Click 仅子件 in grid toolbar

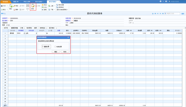click(6, 28)
